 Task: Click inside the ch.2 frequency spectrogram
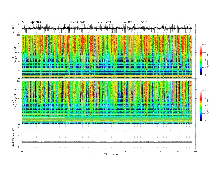click(107, 103)
